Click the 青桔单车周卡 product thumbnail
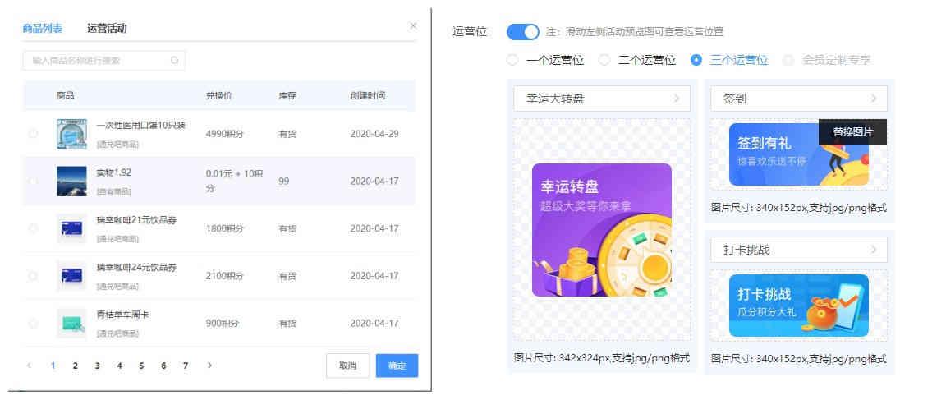The height and width of the screenshot is (400, 946). tap(71, 324)
